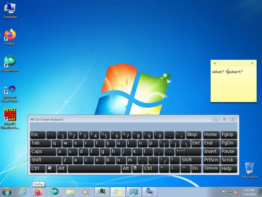Click the Show desktop strip beside the clock
Image resolution: width=262 pixels, height=197 pixels.
click(260, 192)
